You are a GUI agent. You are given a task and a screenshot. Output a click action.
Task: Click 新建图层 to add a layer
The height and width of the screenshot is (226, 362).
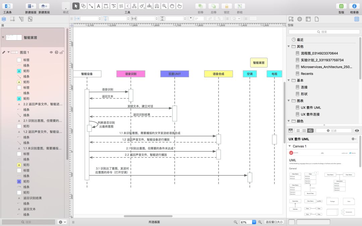(44, 6)
